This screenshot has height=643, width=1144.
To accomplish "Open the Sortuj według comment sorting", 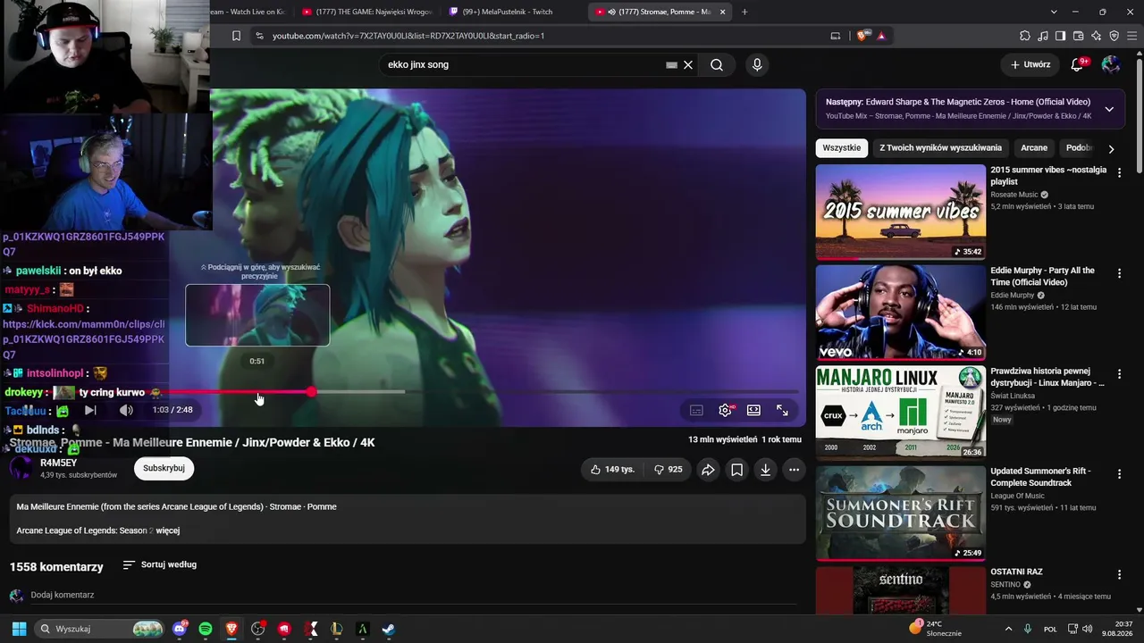I will [x=160, y=564].
